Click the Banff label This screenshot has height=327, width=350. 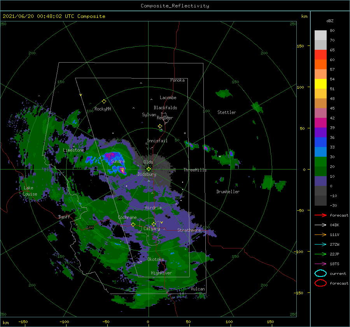point(64,217)
